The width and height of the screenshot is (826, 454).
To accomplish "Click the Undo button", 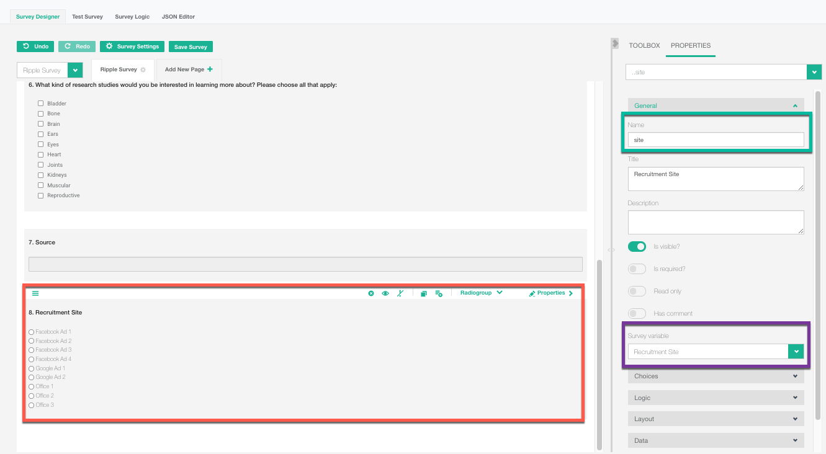I will [35, 47].
